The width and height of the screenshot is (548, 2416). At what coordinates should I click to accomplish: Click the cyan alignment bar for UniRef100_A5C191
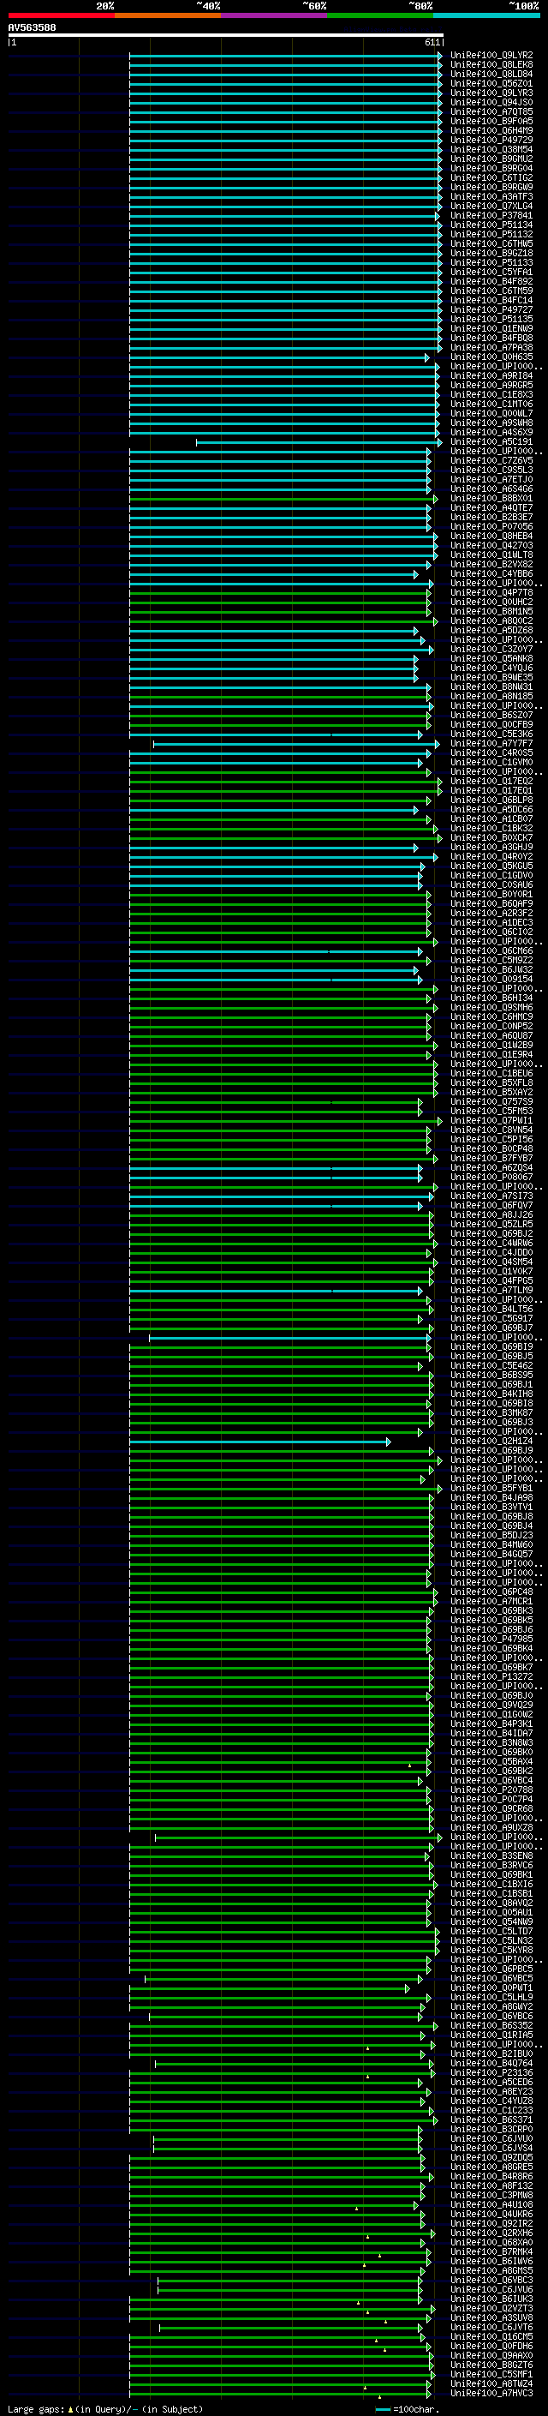pos(319,441)
